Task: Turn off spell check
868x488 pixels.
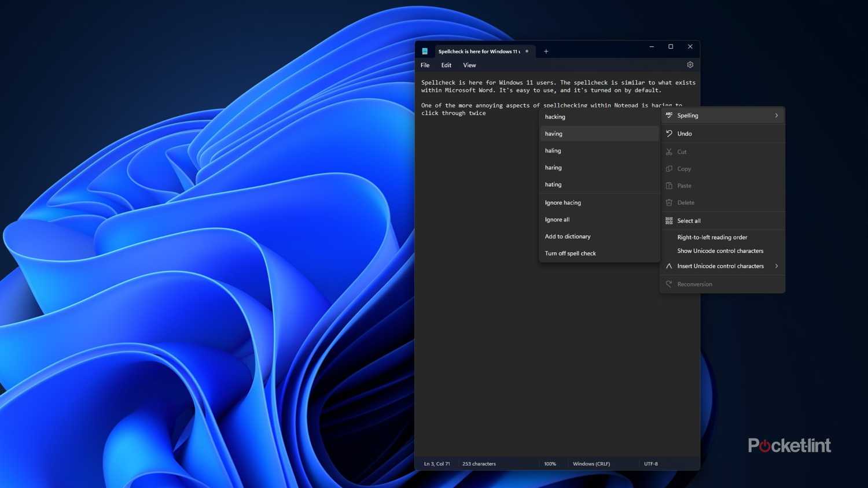Action: click(x=570, y=253)
